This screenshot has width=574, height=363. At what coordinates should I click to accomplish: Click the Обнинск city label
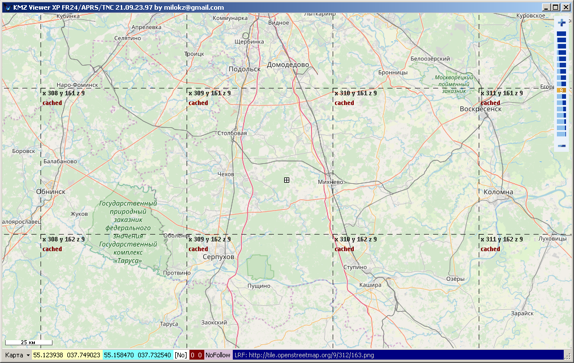tap(51, 191)
